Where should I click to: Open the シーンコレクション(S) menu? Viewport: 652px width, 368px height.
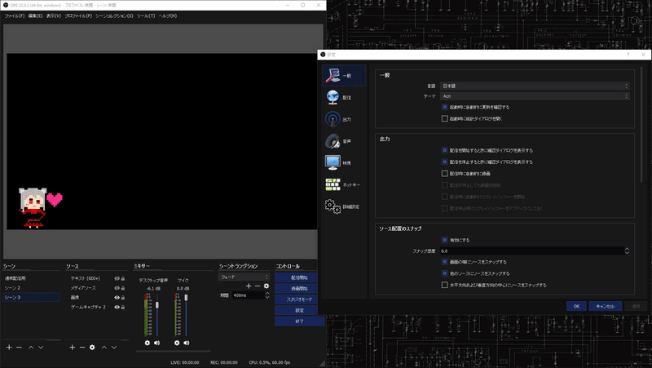pyautogui.click(x=114, y=16)
